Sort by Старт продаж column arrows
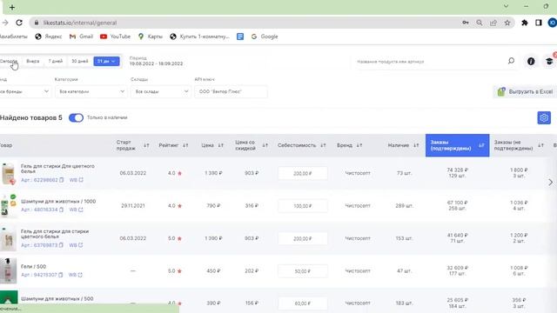 tap(146, 145)
